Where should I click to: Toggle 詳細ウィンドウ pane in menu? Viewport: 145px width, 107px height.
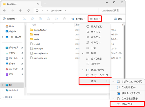(x=95, y=70)
